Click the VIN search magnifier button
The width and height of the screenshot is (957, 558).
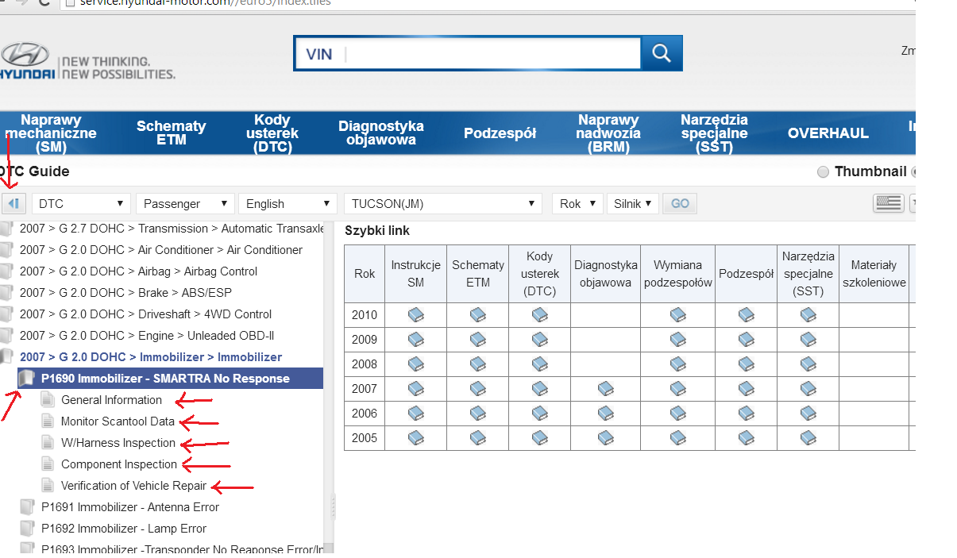(662, 53)
